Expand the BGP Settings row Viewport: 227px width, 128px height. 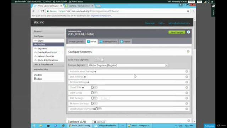point(187,98)
